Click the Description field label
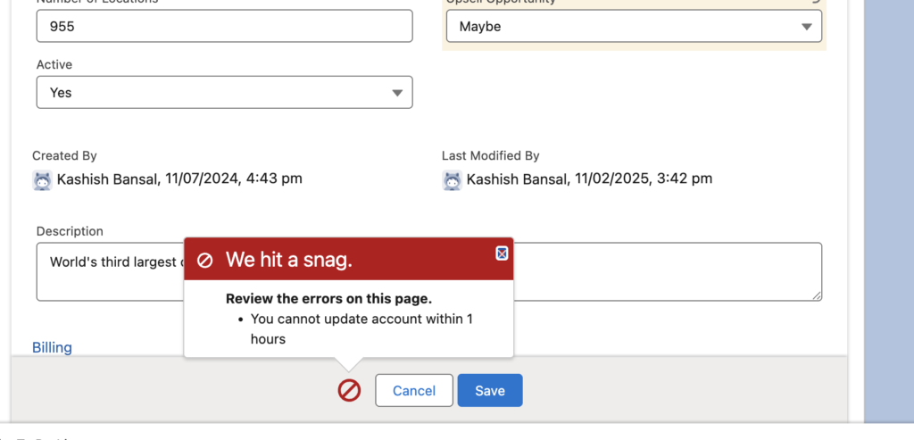 [70, 231]
